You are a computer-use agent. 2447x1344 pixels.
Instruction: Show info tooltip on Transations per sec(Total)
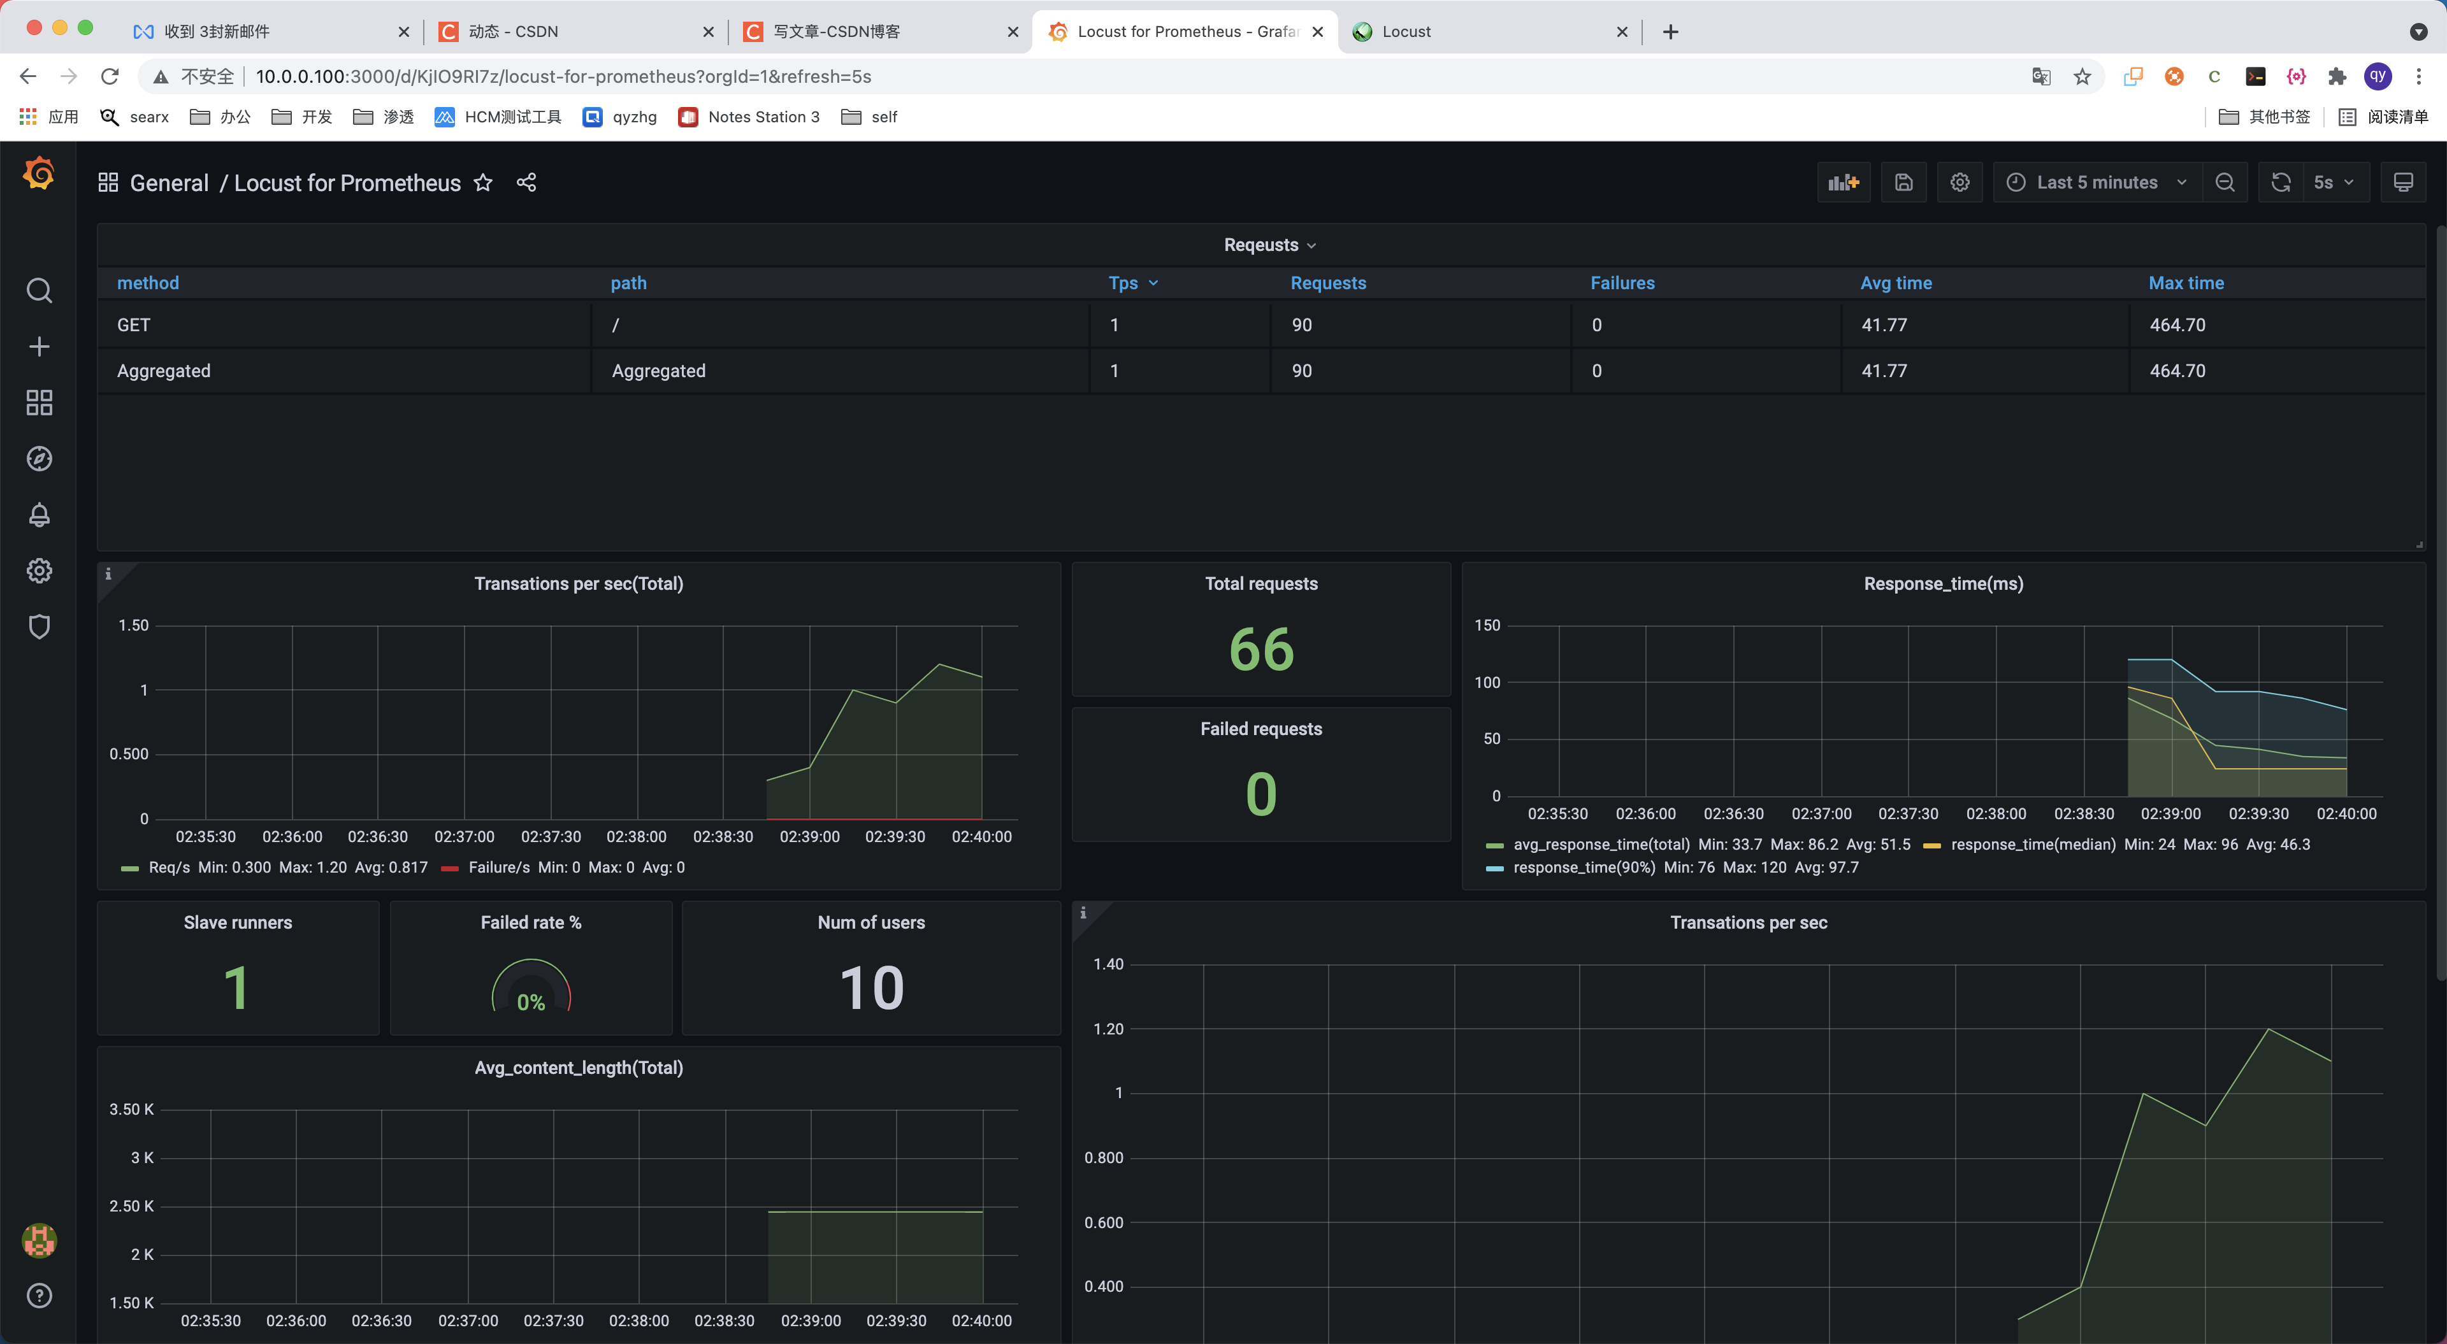pyautogui.click(x=108, y=574)
